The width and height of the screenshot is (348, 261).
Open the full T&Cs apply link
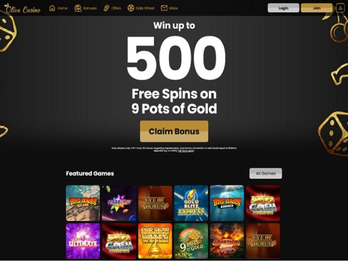coord(186,151)
